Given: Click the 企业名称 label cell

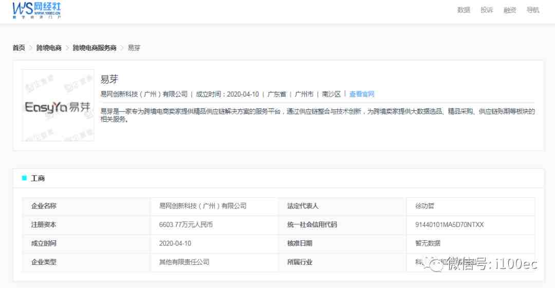Looking at the screenshot, I should (x=86, y=206).
